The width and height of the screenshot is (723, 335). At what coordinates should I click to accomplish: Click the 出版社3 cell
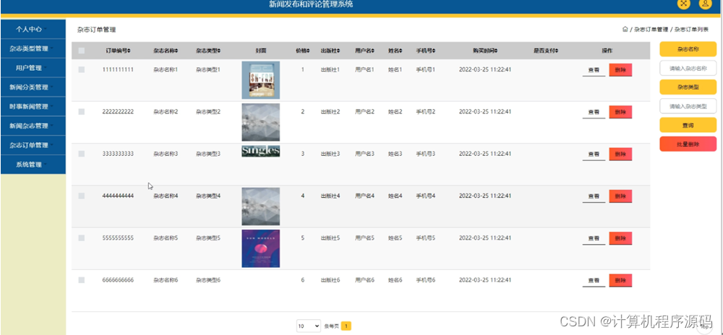click(x=330, y=154)
